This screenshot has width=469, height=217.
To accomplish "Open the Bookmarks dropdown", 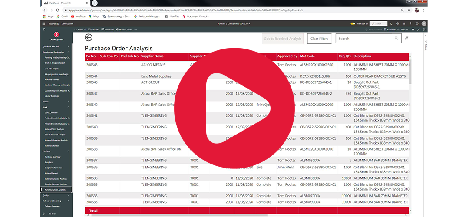I will click(x=392, y=30).
